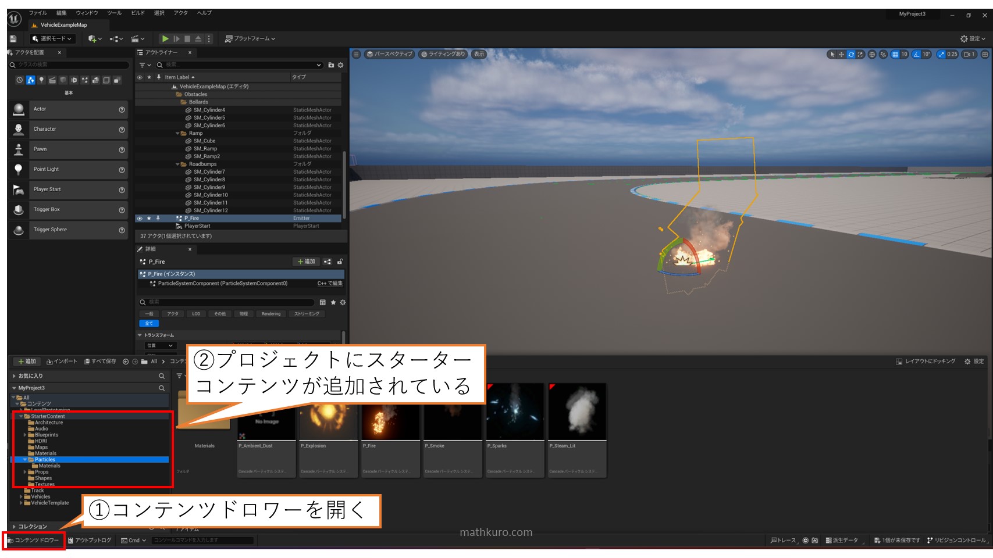This screenshot has height=558, width=993.
Task: Open the play options three-dot menu
Action: coord(209,39)
